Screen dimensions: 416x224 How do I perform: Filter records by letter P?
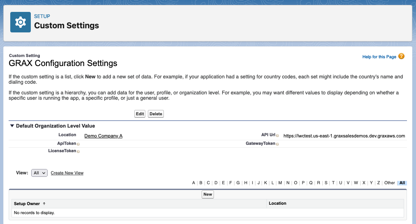point(303,183)
